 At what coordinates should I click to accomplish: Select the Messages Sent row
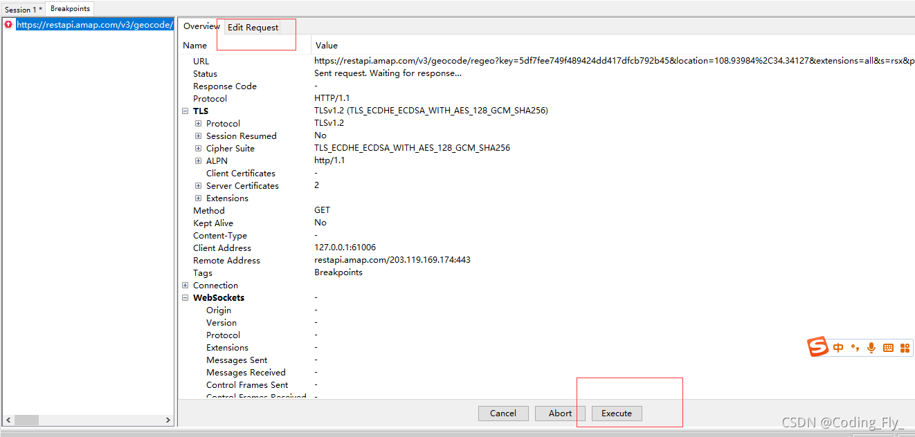coord(547,360)
